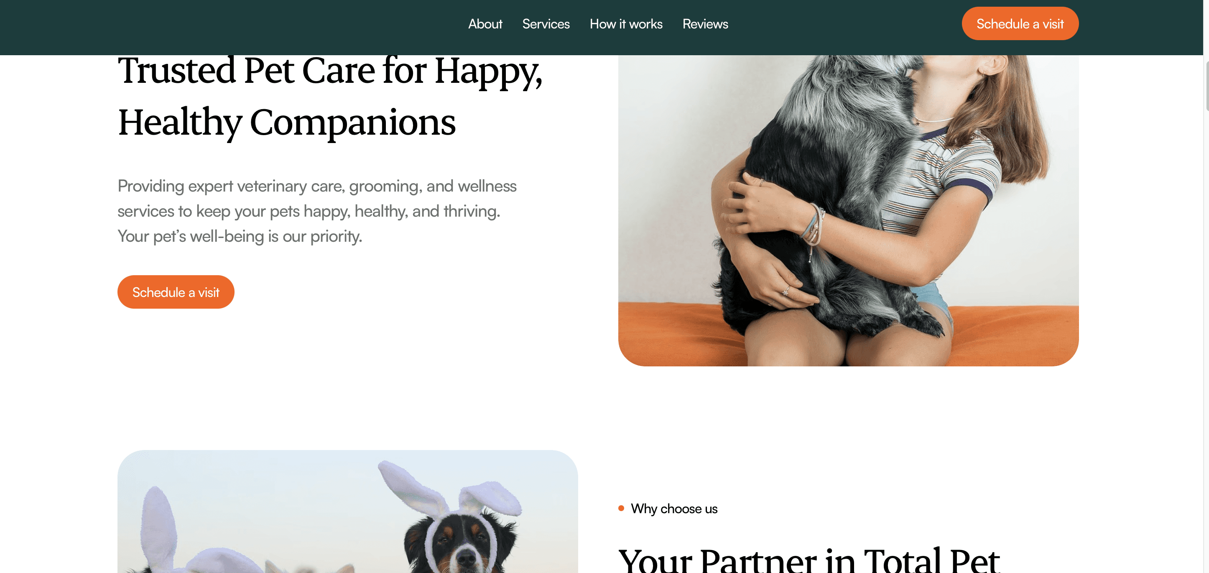Select How it works in the navbar

point(626,24)
